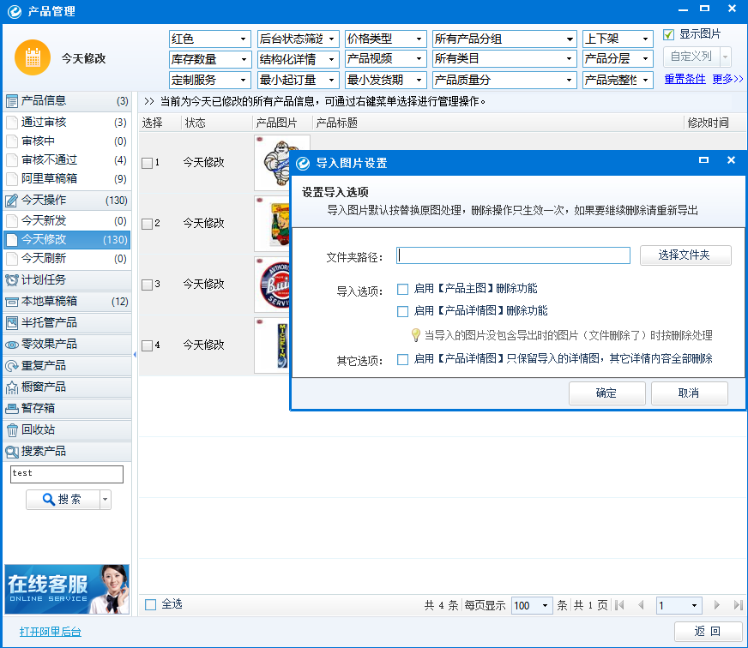This screenshot has height=648, width=748.
Task: Click the 在线客服 online service banner
Action: pos(67,590)
